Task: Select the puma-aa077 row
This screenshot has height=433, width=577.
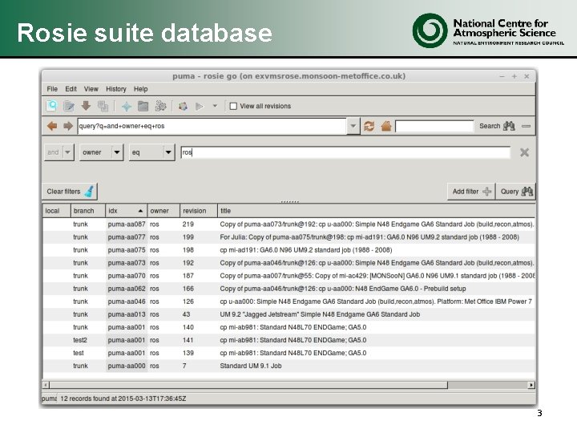Action: (288, 237)
